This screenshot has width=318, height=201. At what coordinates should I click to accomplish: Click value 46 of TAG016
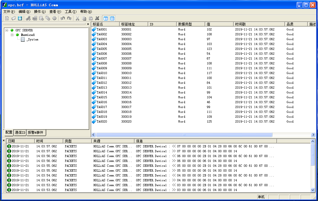pyautogui.click(x=209, y=102)
